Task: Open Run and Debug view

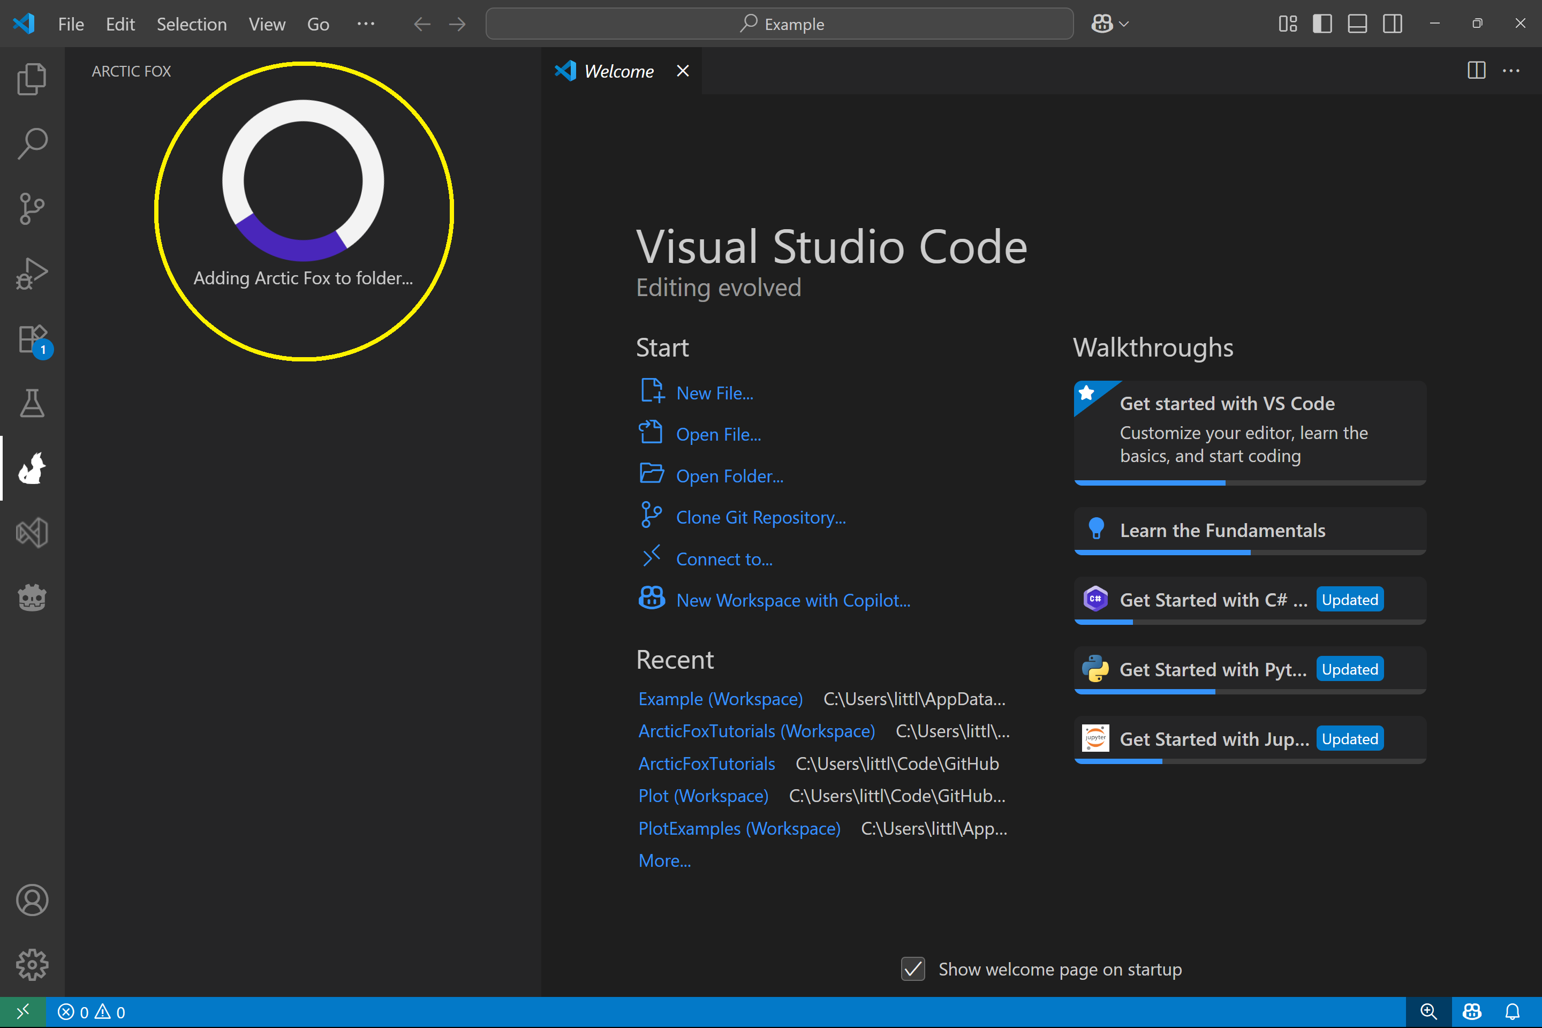Action: pyautogui.click(x=32, y=274)
